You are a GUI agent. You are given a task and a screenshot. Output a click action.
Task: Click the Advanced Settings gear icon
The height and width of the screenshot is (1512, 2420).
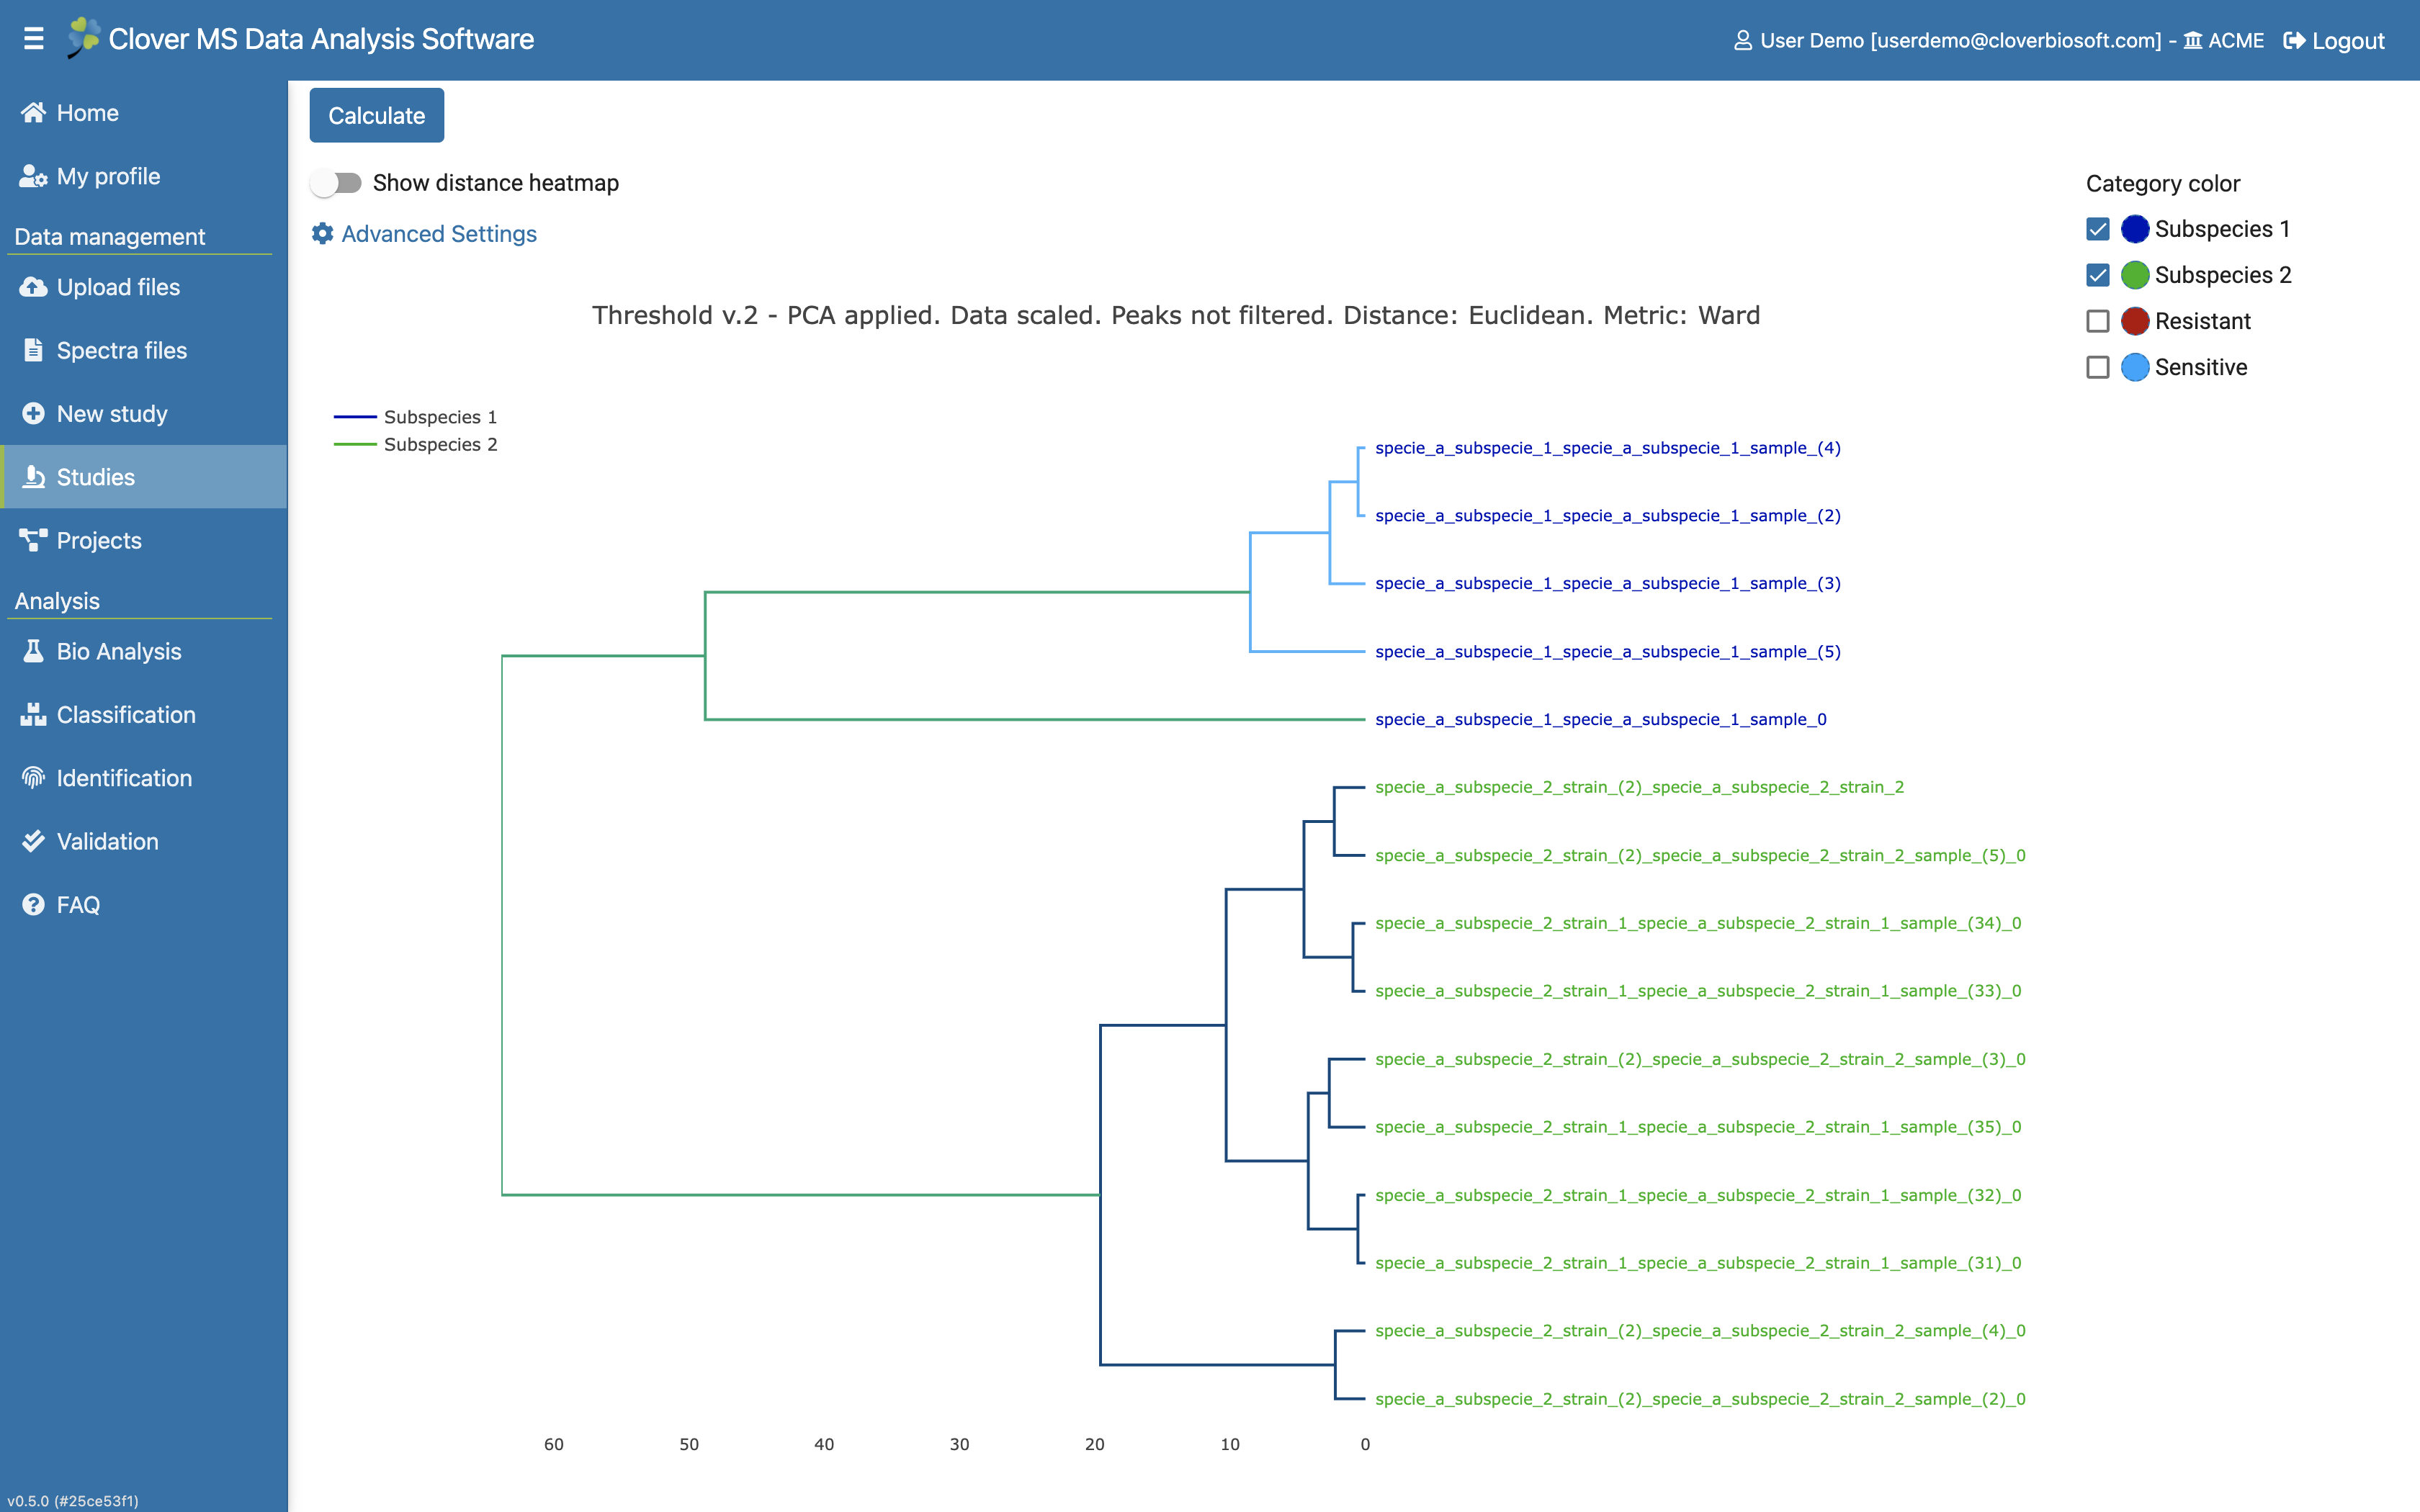[x=322, y=233]
